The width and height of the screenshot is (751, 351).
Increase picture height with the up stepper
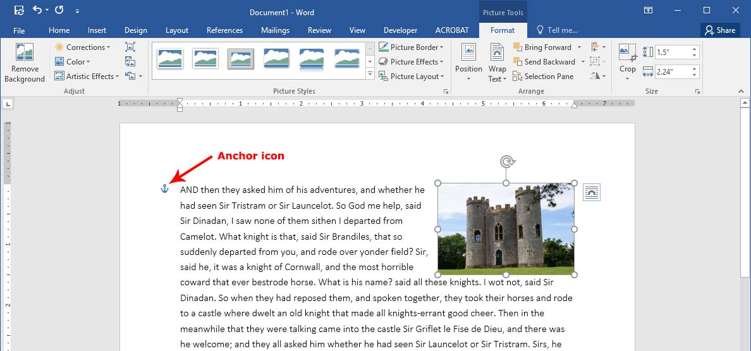(x=695, y=49)
